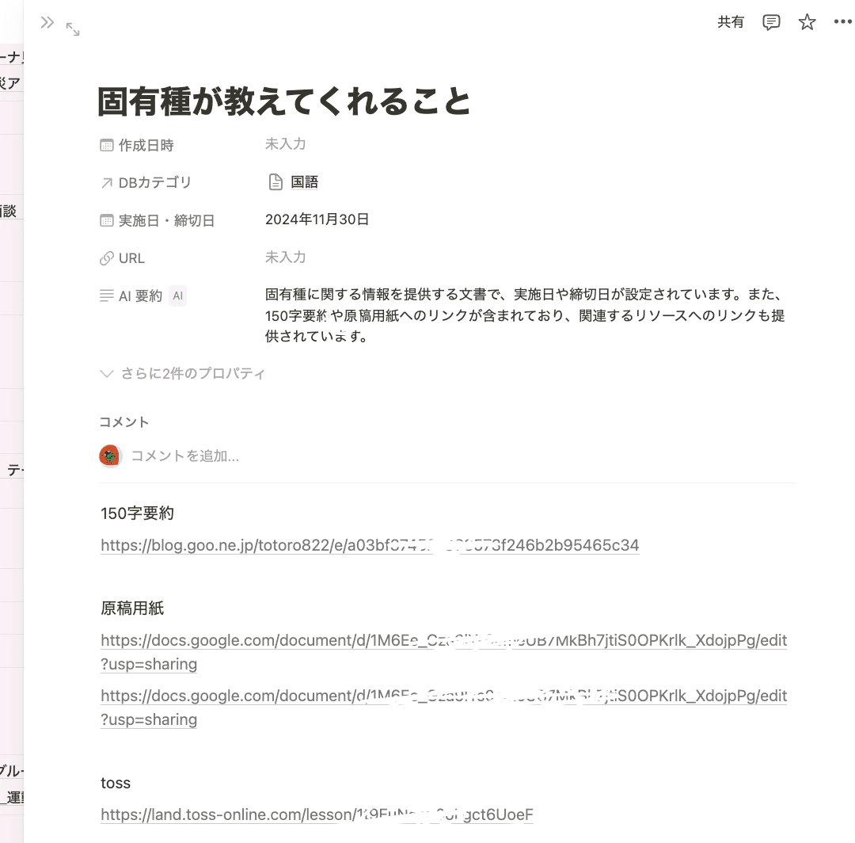Click the page icon next to 国語
This screenshot has width=855, height=843.
pyautogui.click(x=276, y=181)
